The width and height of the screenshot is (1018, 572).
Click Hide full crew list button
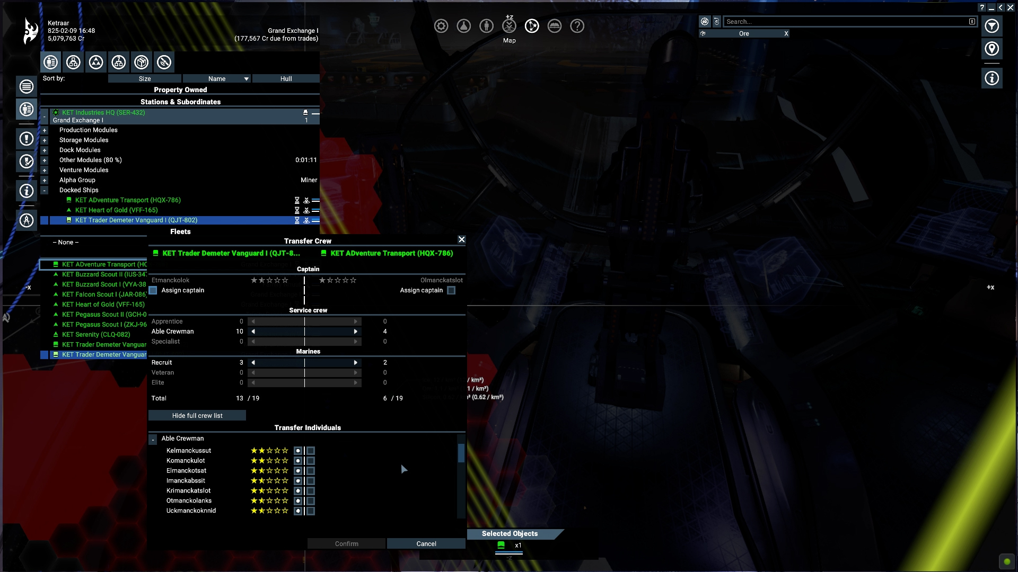(x=197, y=415)
